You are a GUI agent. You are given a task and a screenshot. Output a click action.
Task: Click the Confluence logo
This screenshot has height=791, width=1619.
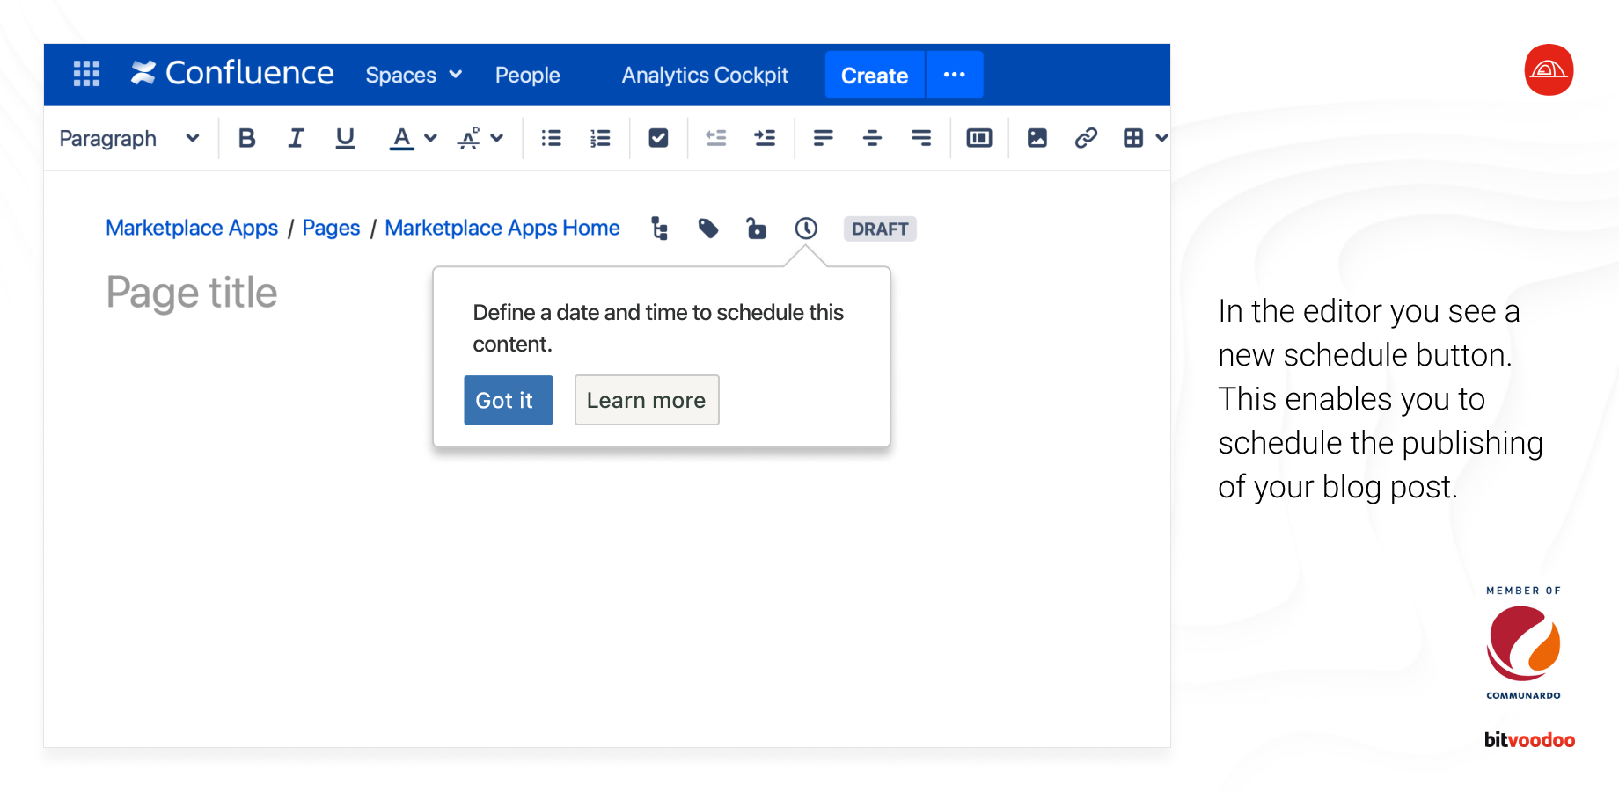232,73
